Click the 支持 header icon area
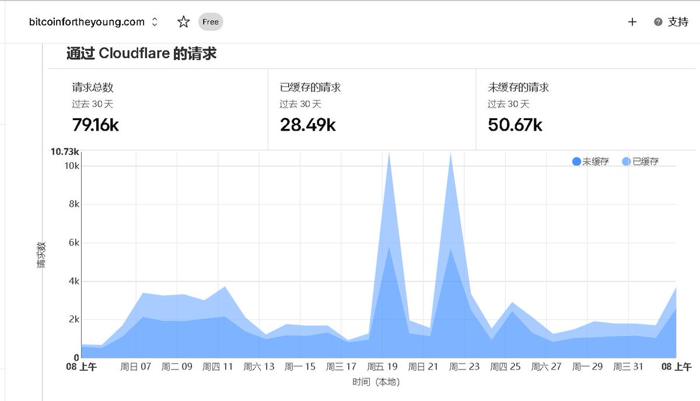 (677, 22)
